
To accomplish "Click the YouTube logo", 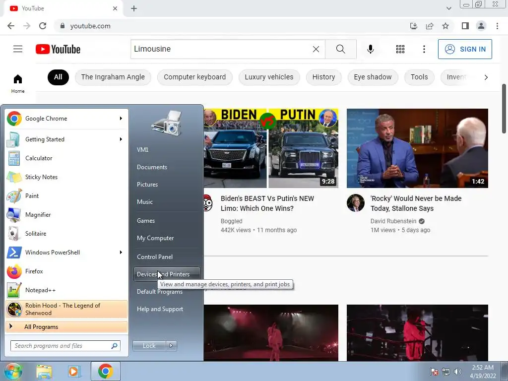I will tap(58, 49).
